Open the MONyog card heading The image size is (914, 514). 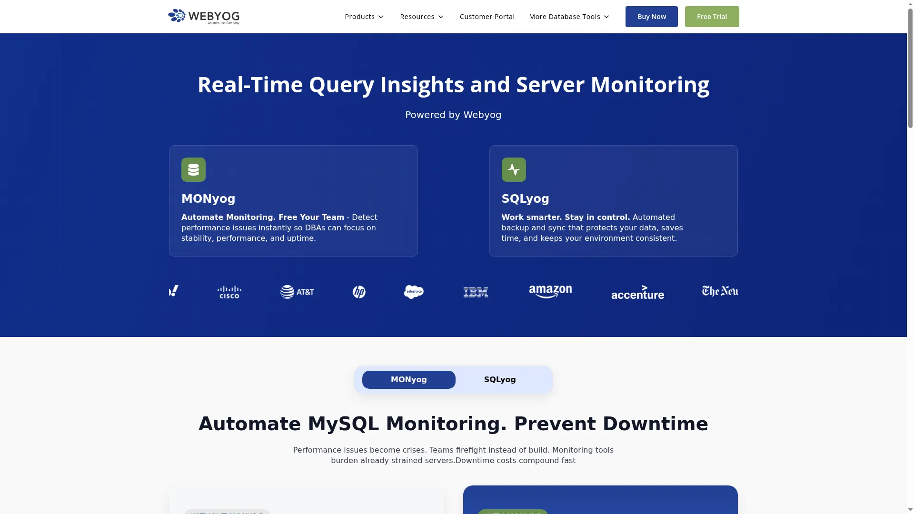tap(209, 199)
